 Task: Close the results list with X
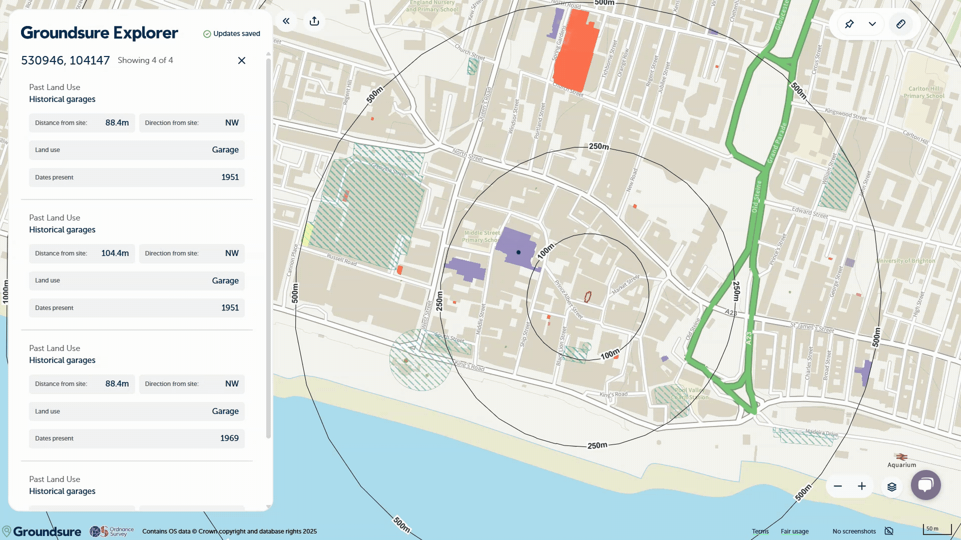pos(242,60)
